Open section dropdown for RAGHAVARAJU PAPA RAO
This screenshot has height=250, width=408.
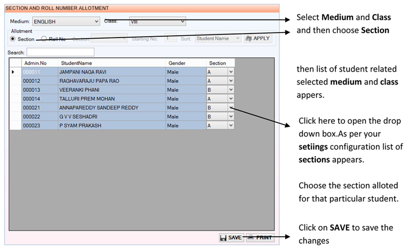point(231,81)
